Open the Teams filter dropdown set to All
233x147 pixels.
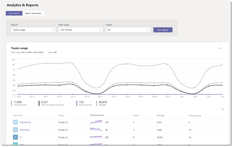[128, 30]
